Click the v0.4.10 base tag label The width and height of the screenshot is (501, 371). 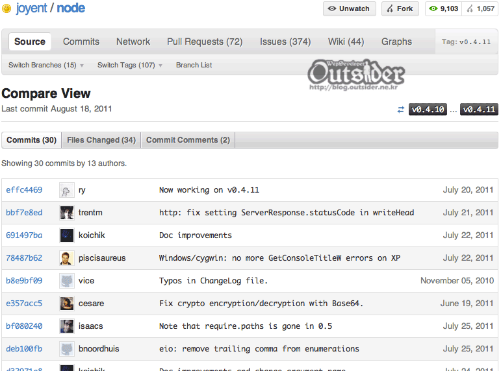coord(428,110)
